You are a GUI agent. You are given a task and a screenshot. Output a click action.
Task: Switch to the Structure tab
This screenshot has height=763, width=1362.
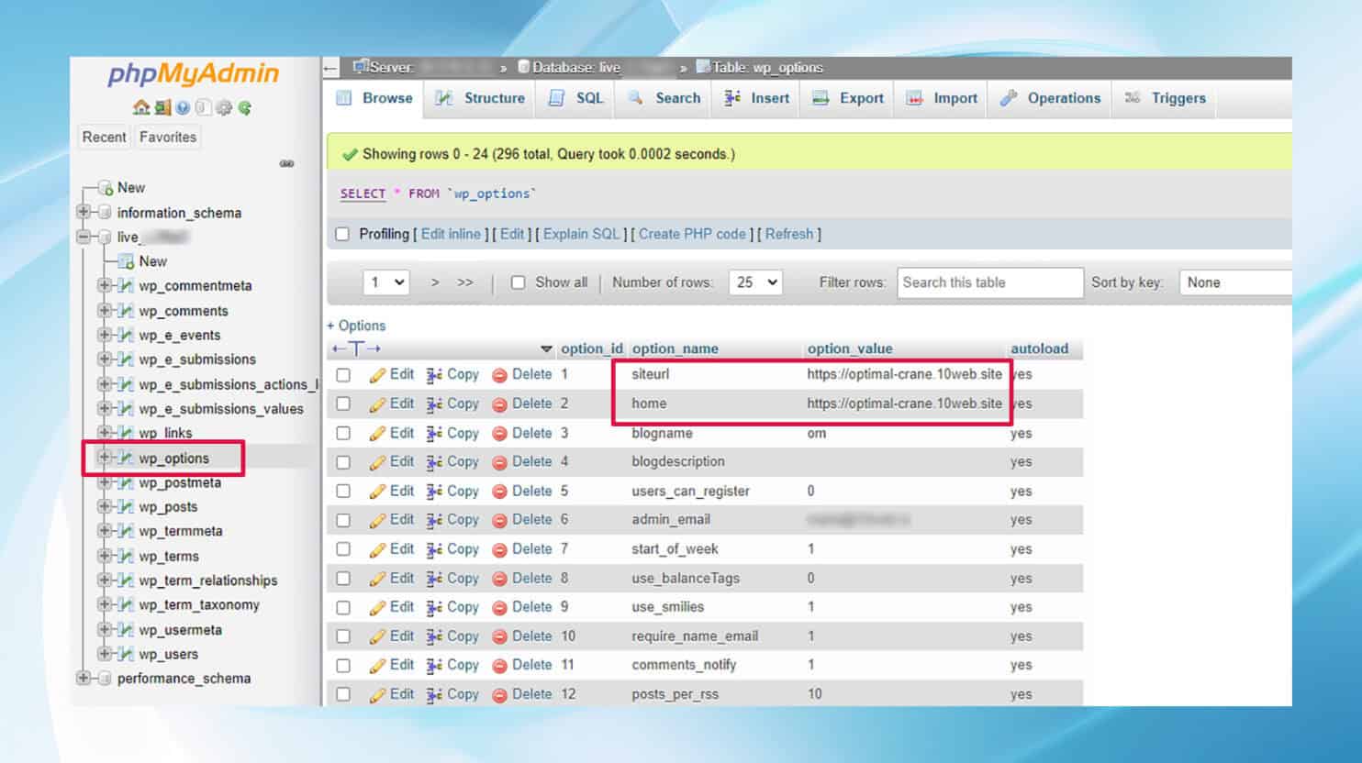pyautogui.click(x=481, y=98)
